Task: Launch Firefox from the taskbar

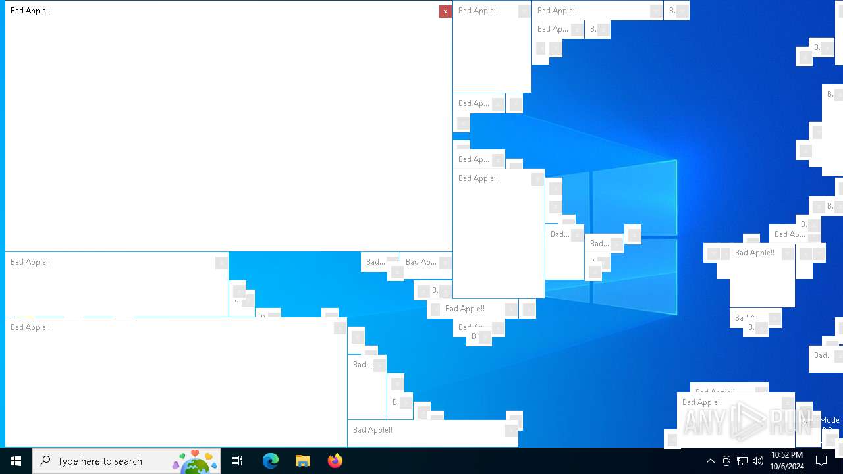Action: 335,461
